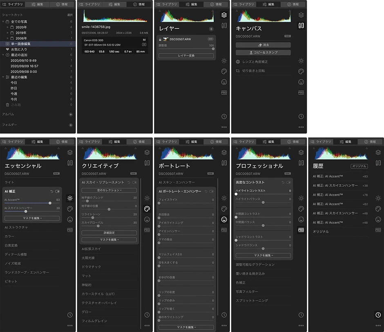Open the clock History icon in 履歴 panel
This screenshot has height=332, width=384.
click(378, 315)
